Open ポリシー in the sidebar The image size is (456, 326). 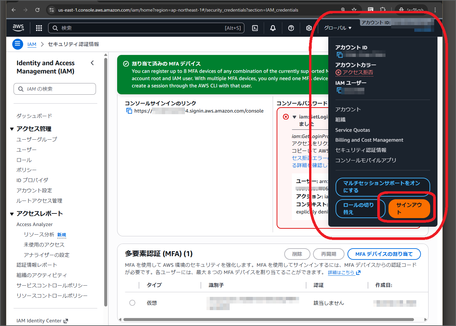[x=26, y=170]
